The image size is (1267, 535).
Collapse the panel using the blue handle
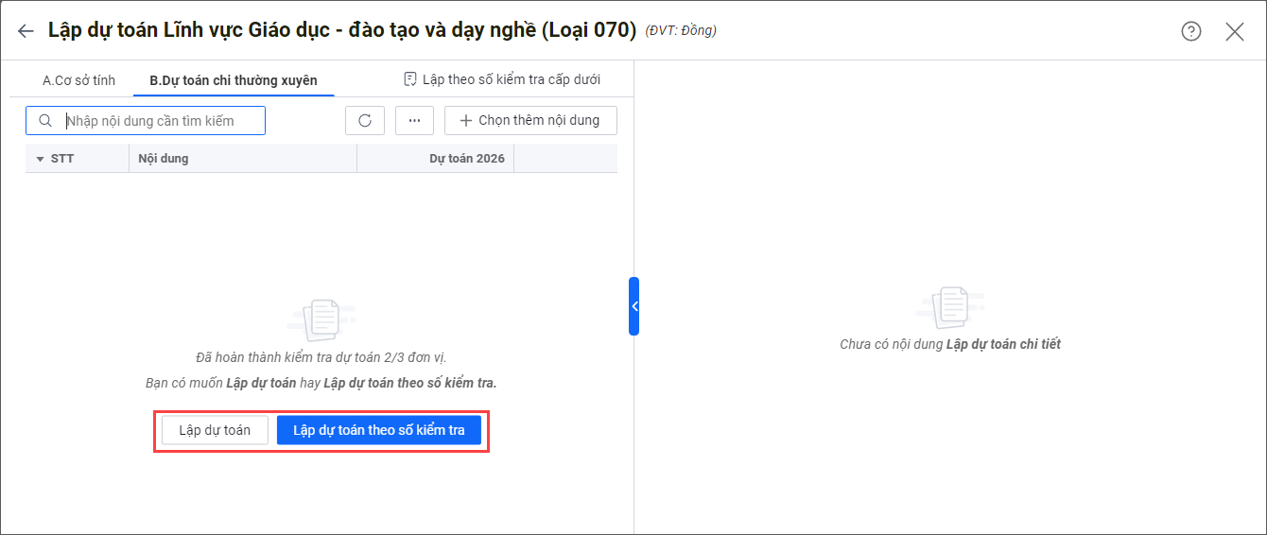coord(634,306)
